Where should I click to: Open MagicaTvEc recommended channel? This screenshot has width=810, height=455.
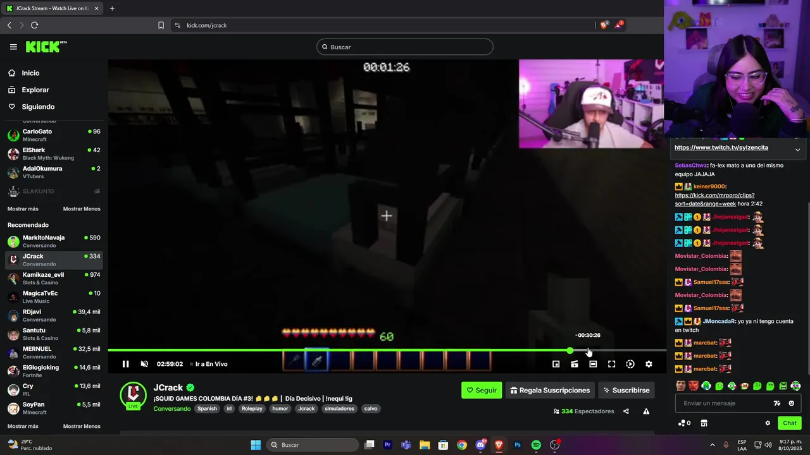pyautogui.click(x=54, y=297)
